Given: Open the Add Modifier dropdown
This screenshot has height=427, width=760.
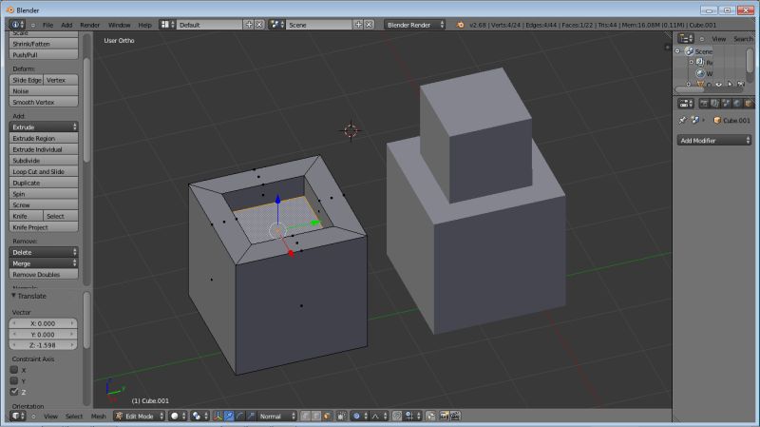Looking at the screenshot, I should pos(714,140).
